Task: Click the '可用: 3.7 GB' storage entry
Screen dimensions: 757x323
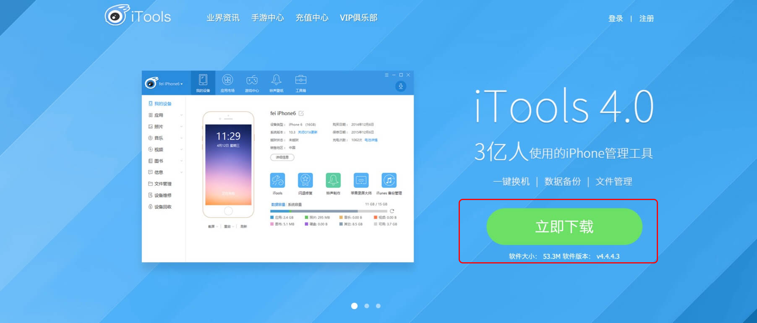Action: pos(385,224)
